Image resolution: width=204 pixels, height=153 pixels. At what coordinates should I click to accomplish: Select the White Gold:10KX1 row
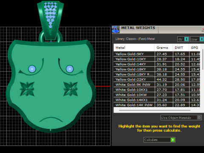[x=157, y=90]
